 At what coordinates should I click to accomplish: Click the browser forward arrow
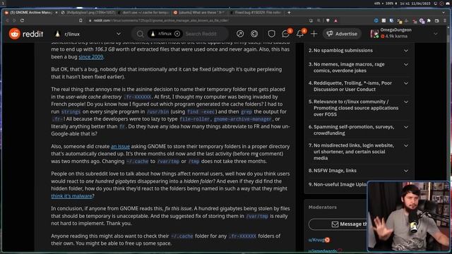pos(14,20)
